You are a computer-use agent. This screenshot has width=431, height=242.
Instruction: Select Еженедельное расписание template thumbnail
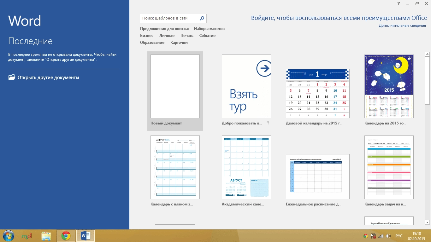coord(318,176)
